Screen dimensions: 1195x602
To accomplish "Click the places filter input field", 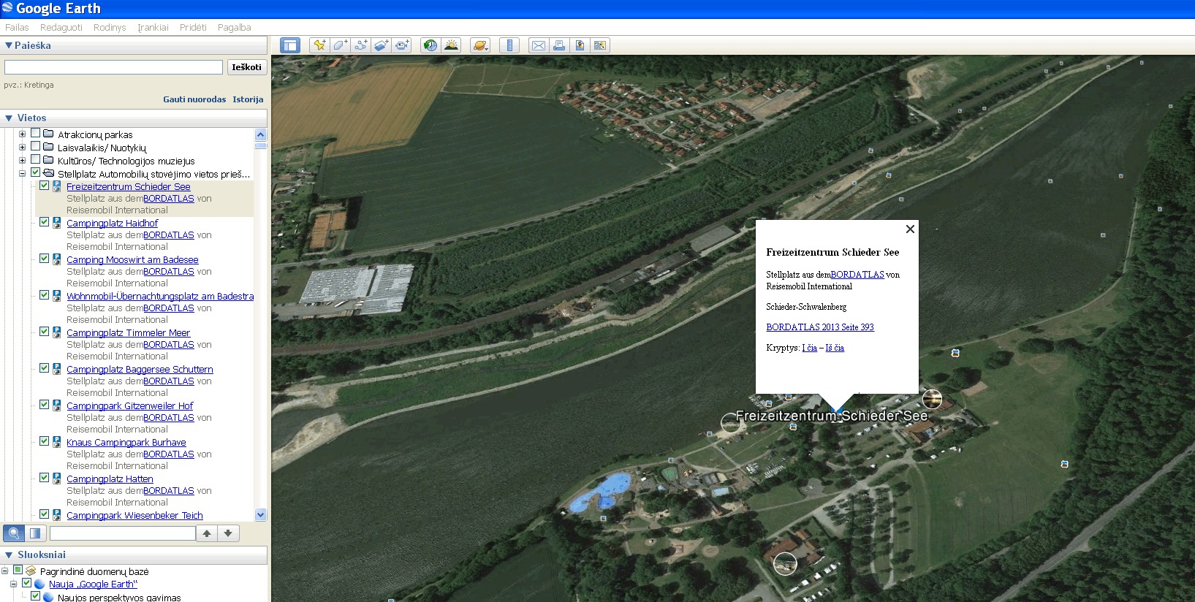I will (122, 533).
